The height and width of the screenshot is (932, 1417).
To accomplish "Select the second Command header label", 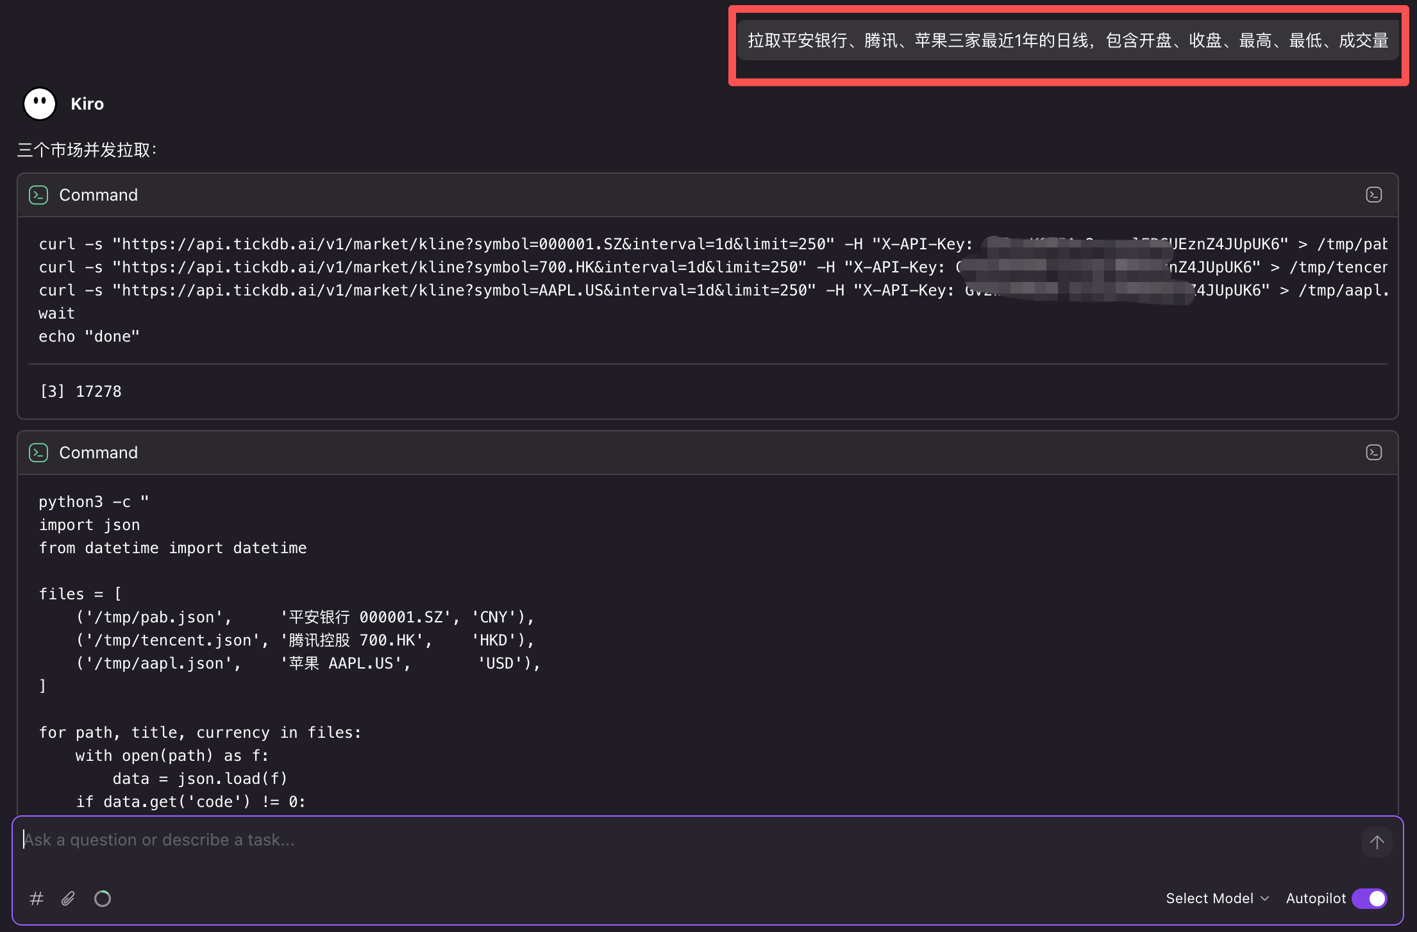I will [x=98, y=453].
